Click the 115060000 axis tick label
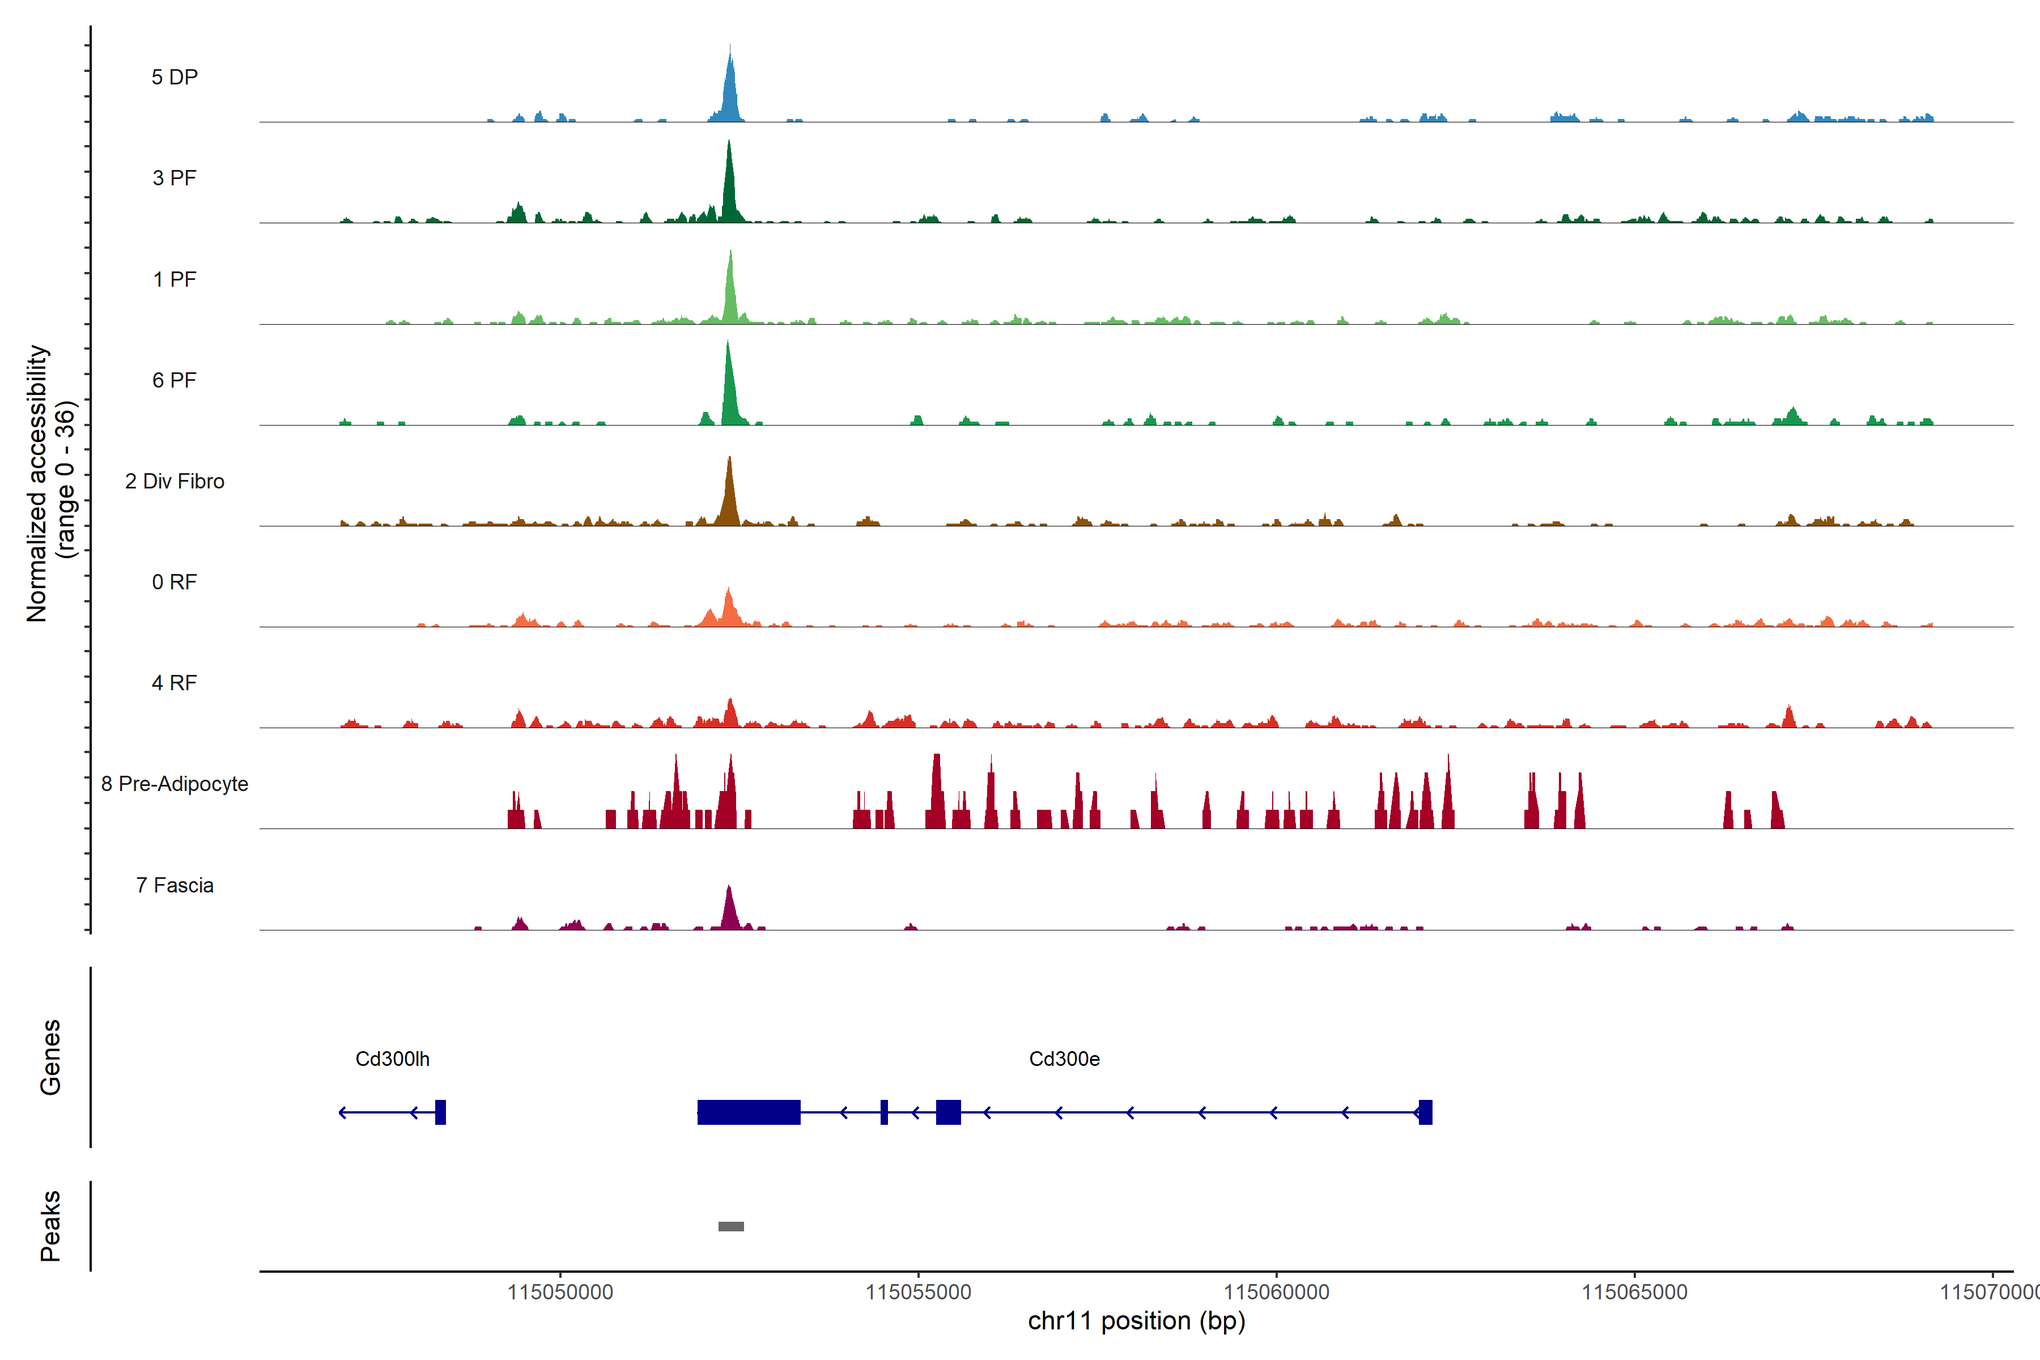Image resolution: width=2040 pixels, height=1360 pixels. tap(1276, 1291)
